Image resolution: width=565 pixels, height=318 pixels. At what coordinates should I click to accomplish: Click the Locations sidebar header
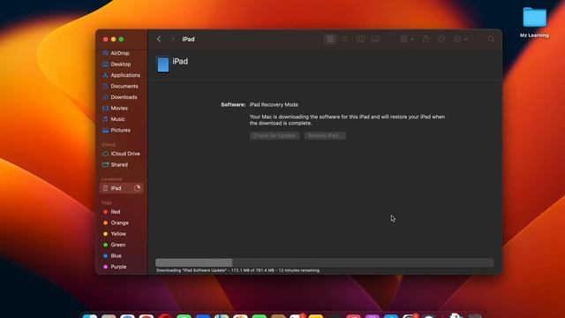pyautogui.click(x=112, y=179)
